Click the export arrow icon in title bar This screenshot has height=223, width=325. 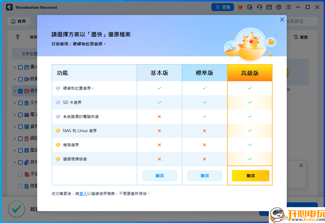[250, 7]
